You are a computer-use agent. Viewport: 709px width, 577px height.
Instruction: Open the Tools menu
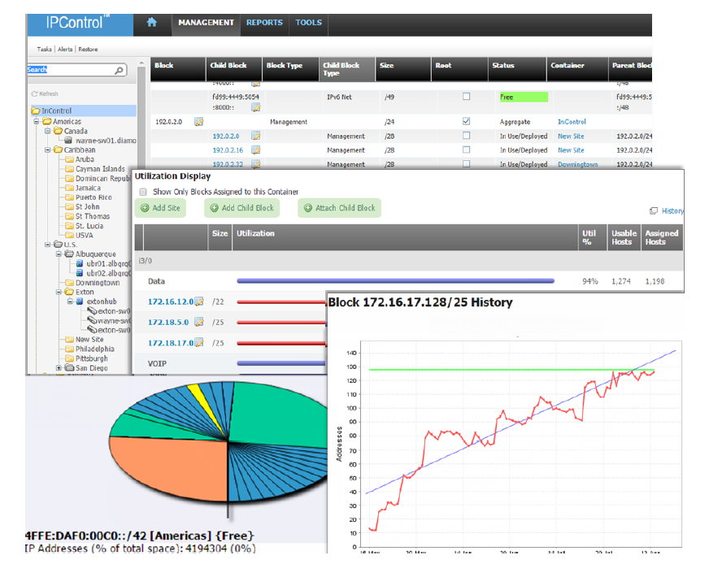click(x=308, y=23)
